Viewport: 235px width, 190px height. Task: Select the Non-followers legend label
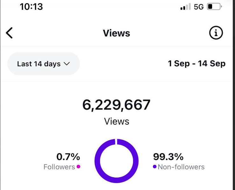(181, 167)
